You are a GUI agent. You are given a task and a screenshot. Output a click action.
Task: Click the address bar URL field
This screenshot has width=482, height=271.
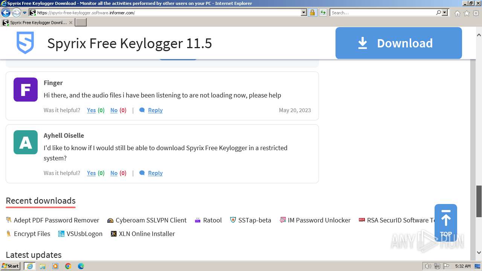(x=168, y=12)
